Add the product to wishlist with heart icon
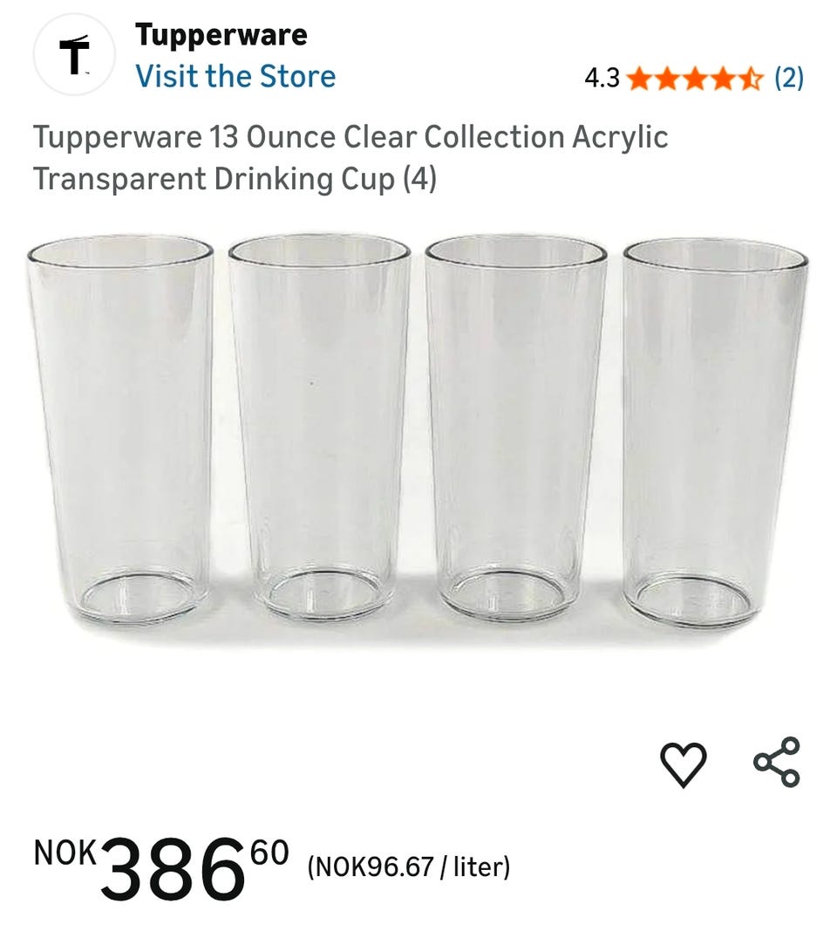Screen dimensions: 837x925 684,764
